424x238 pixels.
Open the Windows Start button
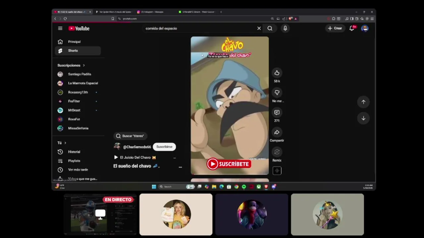pyautogui.click(x=154, y=187)
